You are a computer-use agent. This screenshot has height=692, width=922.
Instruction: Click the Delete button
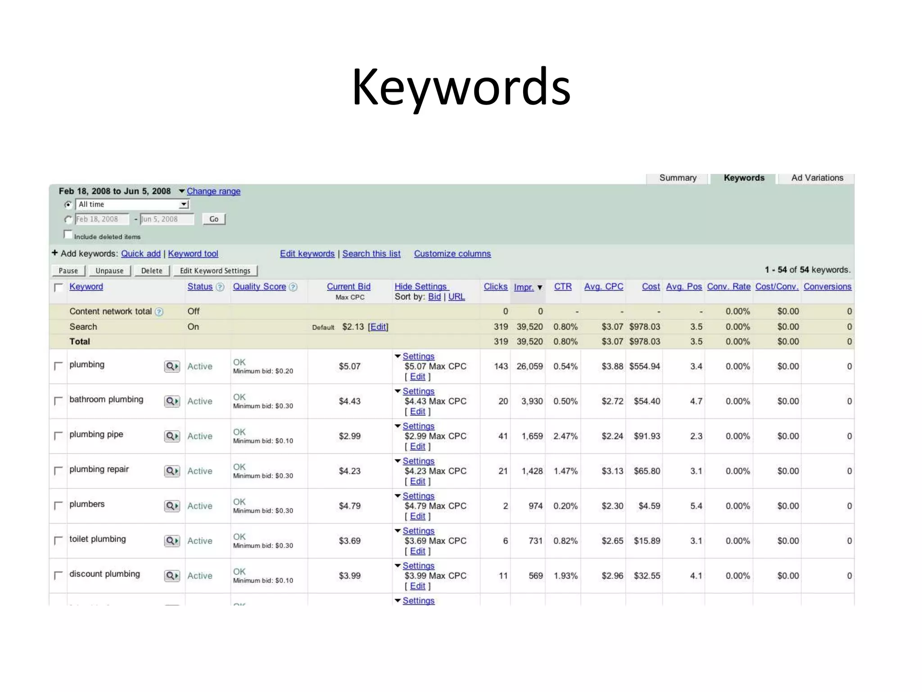coord(152,271)
